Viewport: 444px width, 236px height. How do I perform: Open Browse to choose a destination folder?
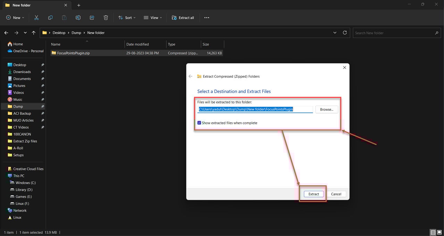tap(326, 109)
